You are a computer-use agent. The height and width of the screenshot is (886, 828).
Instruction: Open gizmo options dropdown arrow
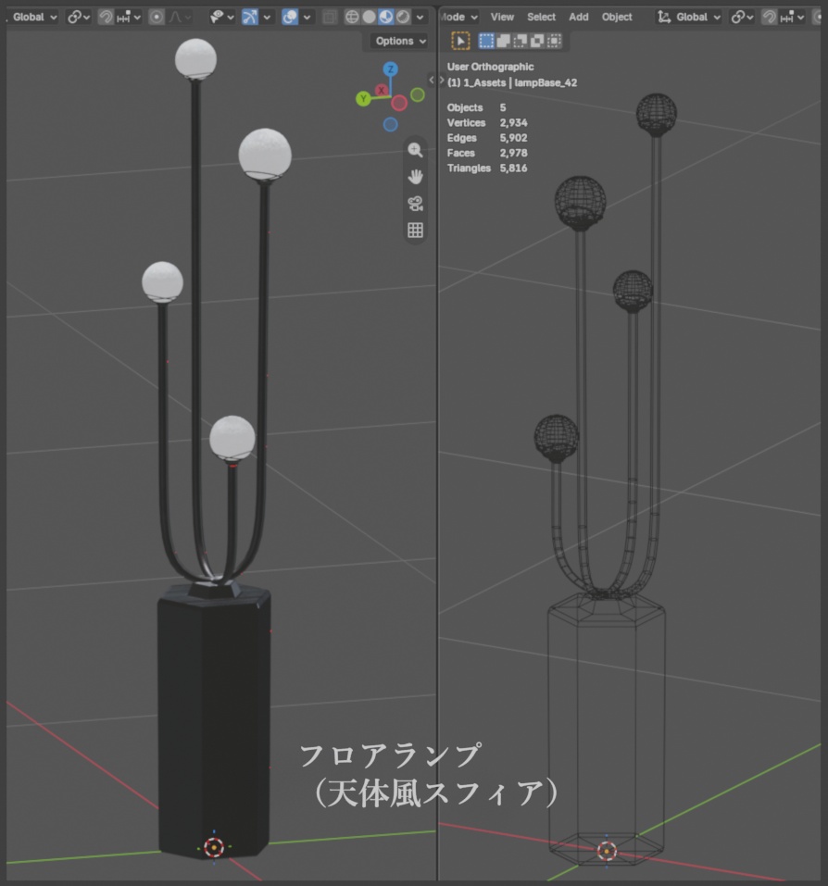point(267,17)
